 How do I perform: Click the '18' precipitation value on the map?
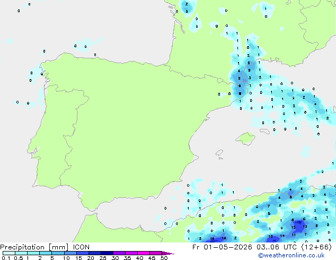coord(224,238)
